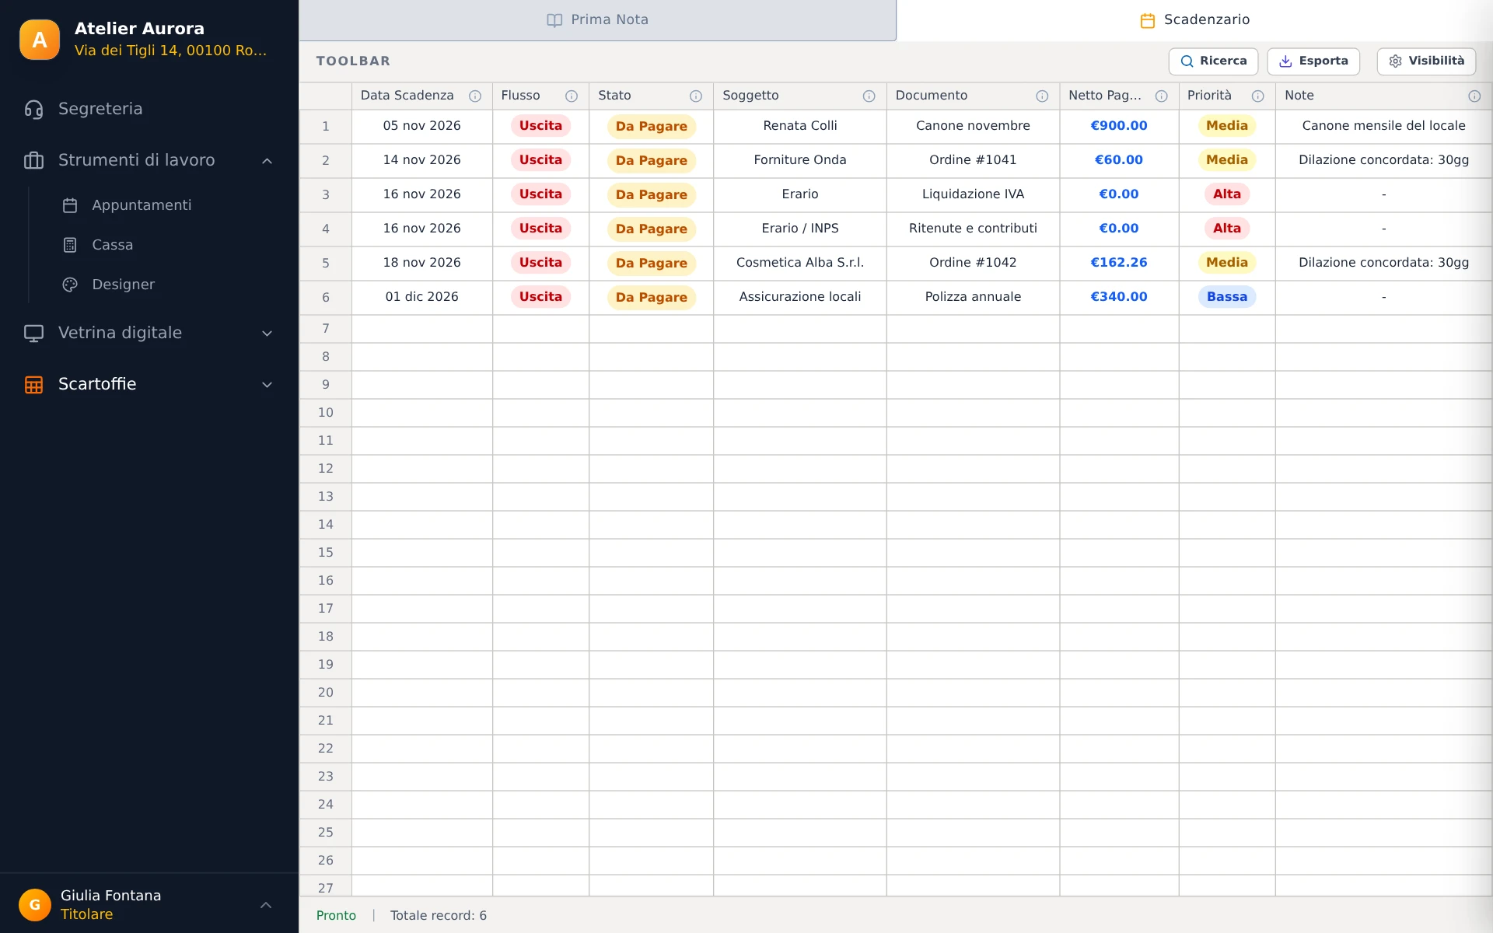1493x933 pixels.
Task: Click info icon of Stato column
Action: (x=696, y=96)
